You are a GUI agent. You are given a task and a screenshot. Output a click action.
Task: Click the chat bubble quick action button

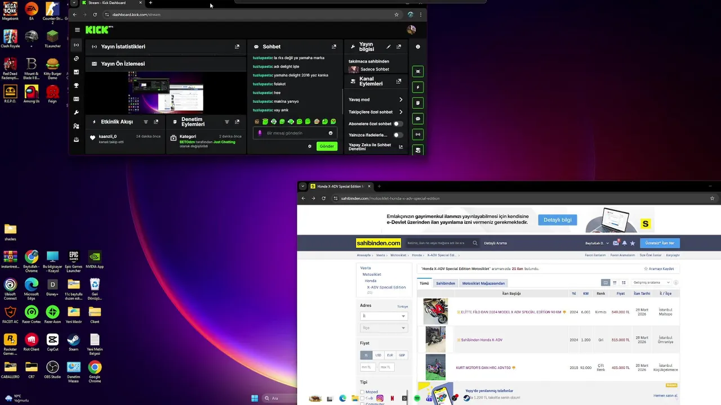(418, 119)
